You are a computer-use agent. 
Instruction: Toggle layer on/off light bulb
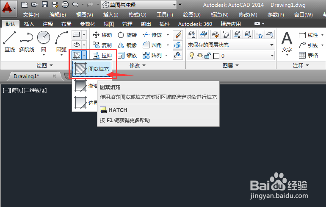coord(192,56)
